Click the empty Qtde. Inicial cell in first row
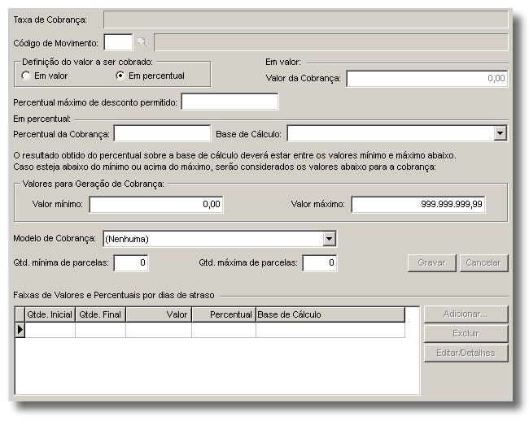 pos(50,330)
